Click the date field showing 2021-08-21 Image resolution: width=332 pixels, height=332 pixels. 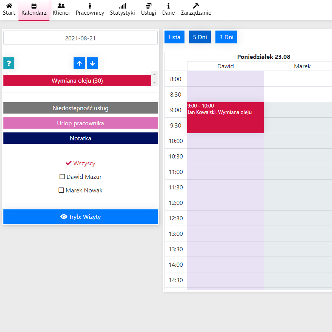80,38
